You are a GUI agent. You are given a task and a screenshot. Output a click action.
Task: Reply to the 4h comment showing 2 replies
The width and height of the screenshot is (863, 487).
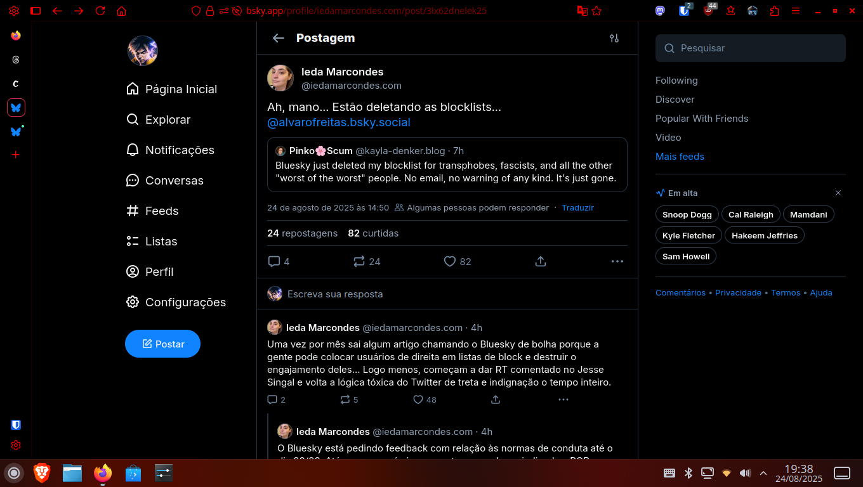coord(277,399)
